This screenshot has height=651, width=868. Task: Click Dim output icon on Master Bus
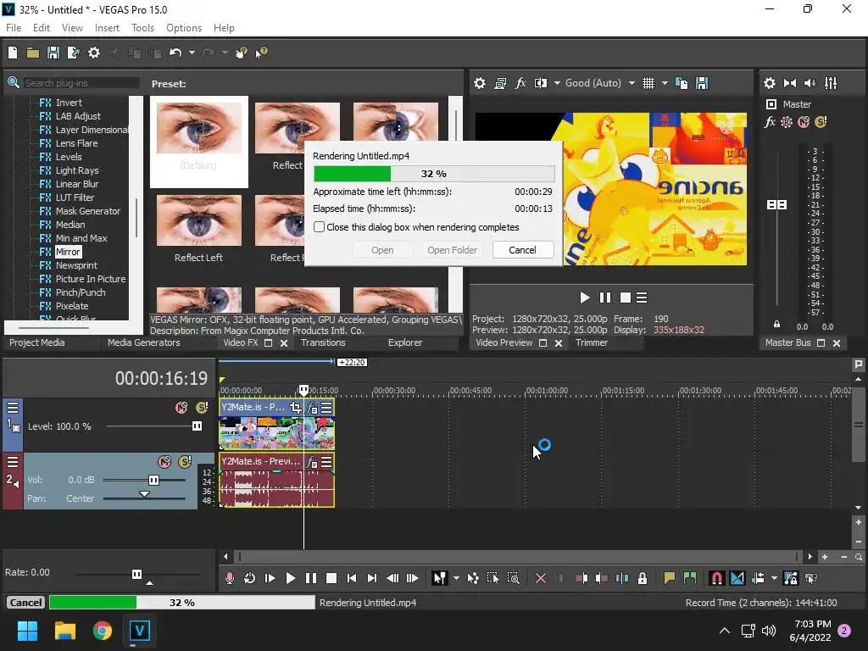810,83
